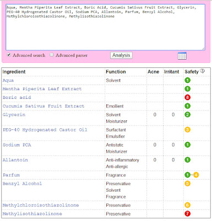
Task: Click Mentha Piperita's green safety rating
Action: [187, 89]
